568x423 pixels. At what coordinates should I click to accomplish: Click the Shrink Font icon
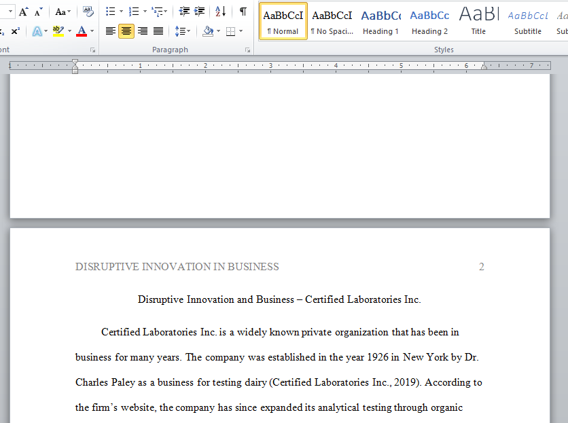tap(39, 12)
